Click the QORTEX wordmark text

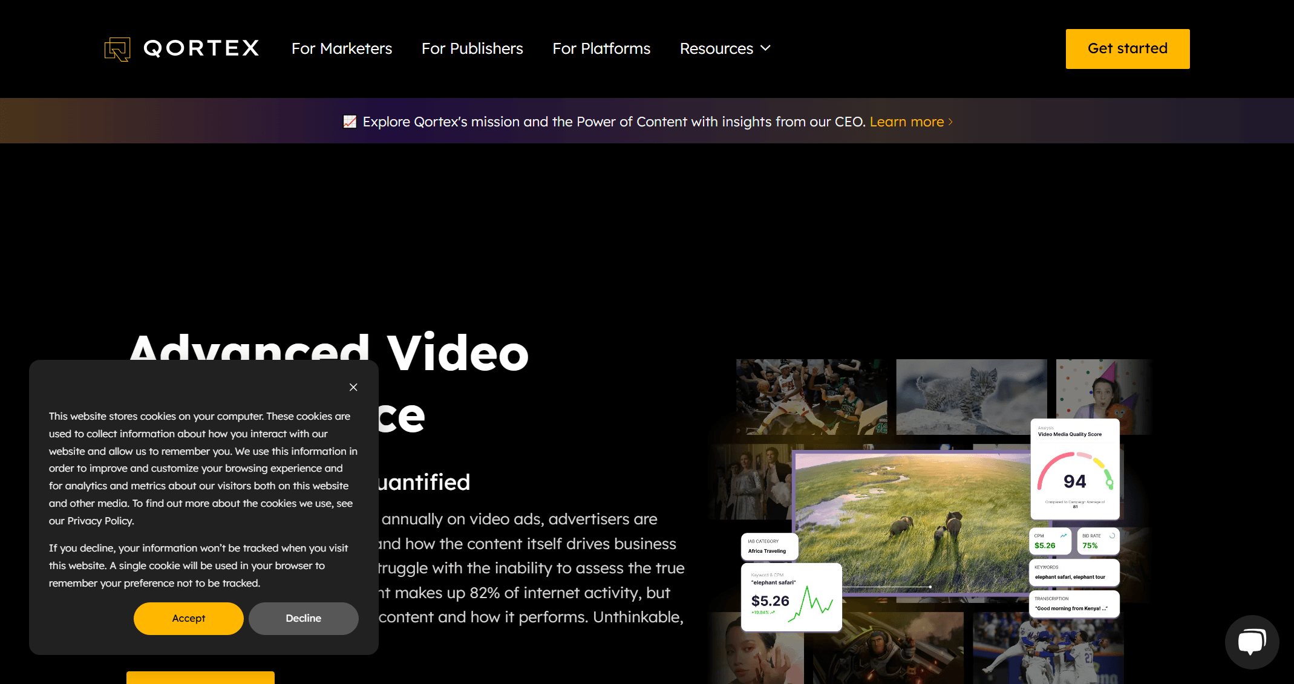(x=201, y=48)
